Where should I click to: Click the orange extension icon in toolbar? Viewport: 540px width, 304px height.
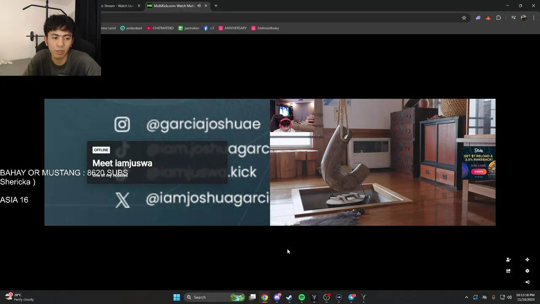pos(488,18)
